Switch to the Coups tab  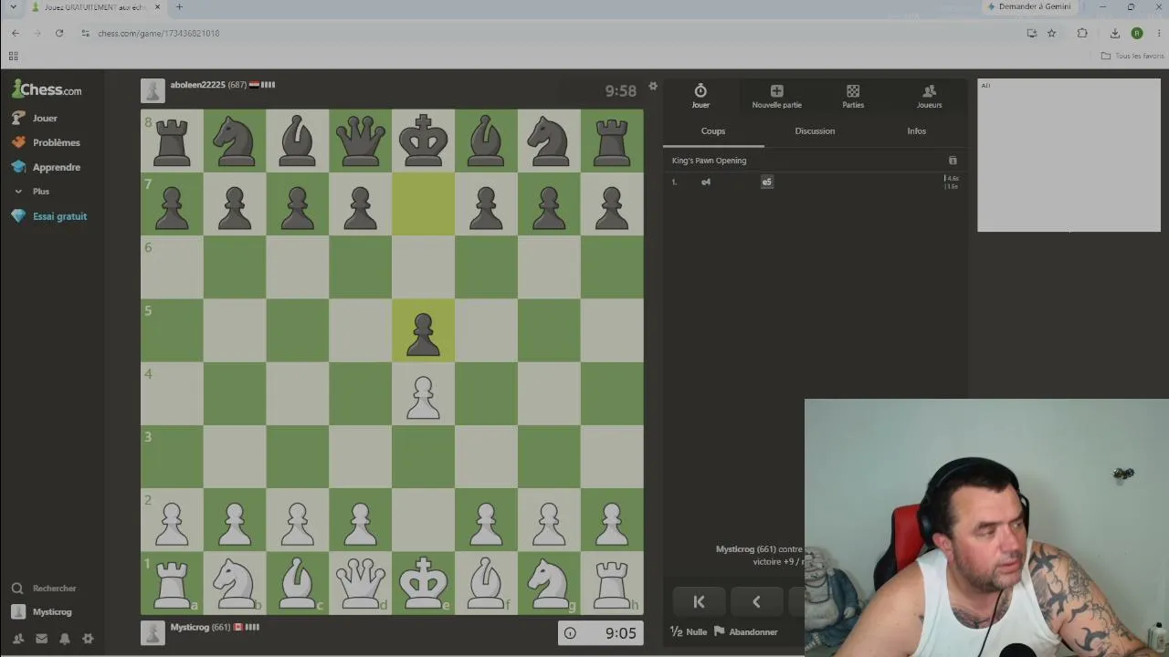pos(713,131)
